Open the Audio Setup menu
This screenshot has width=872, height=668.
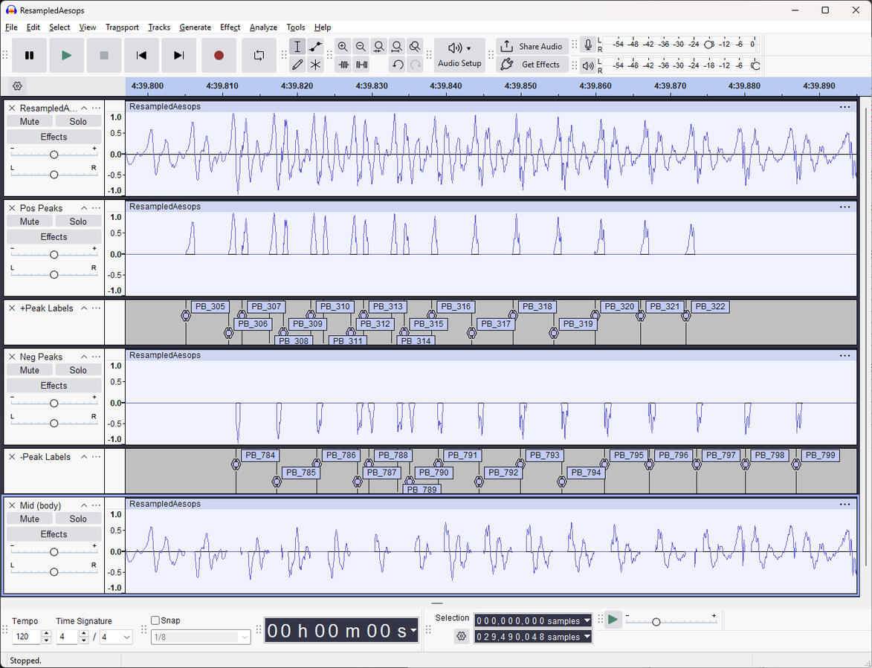pos(459,55)
